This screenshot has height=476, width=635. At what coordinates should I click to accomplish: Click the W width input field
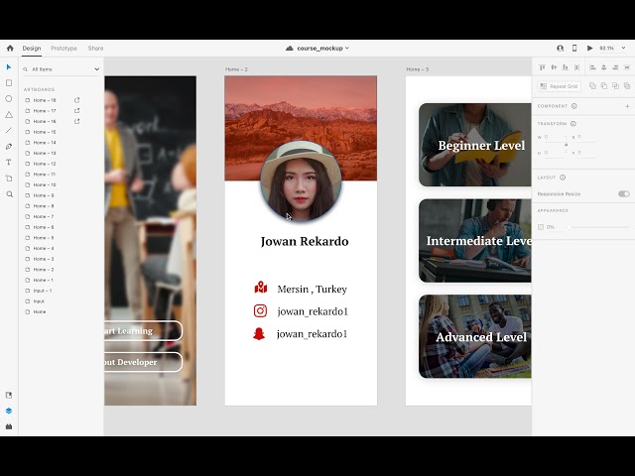555,137
